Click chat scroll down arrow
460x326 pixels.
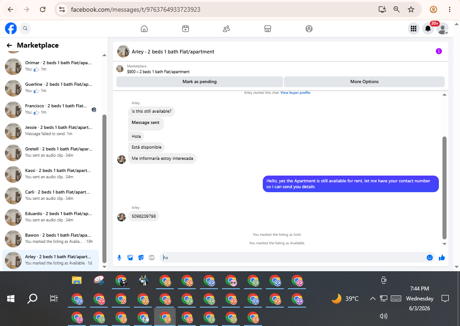444,244
